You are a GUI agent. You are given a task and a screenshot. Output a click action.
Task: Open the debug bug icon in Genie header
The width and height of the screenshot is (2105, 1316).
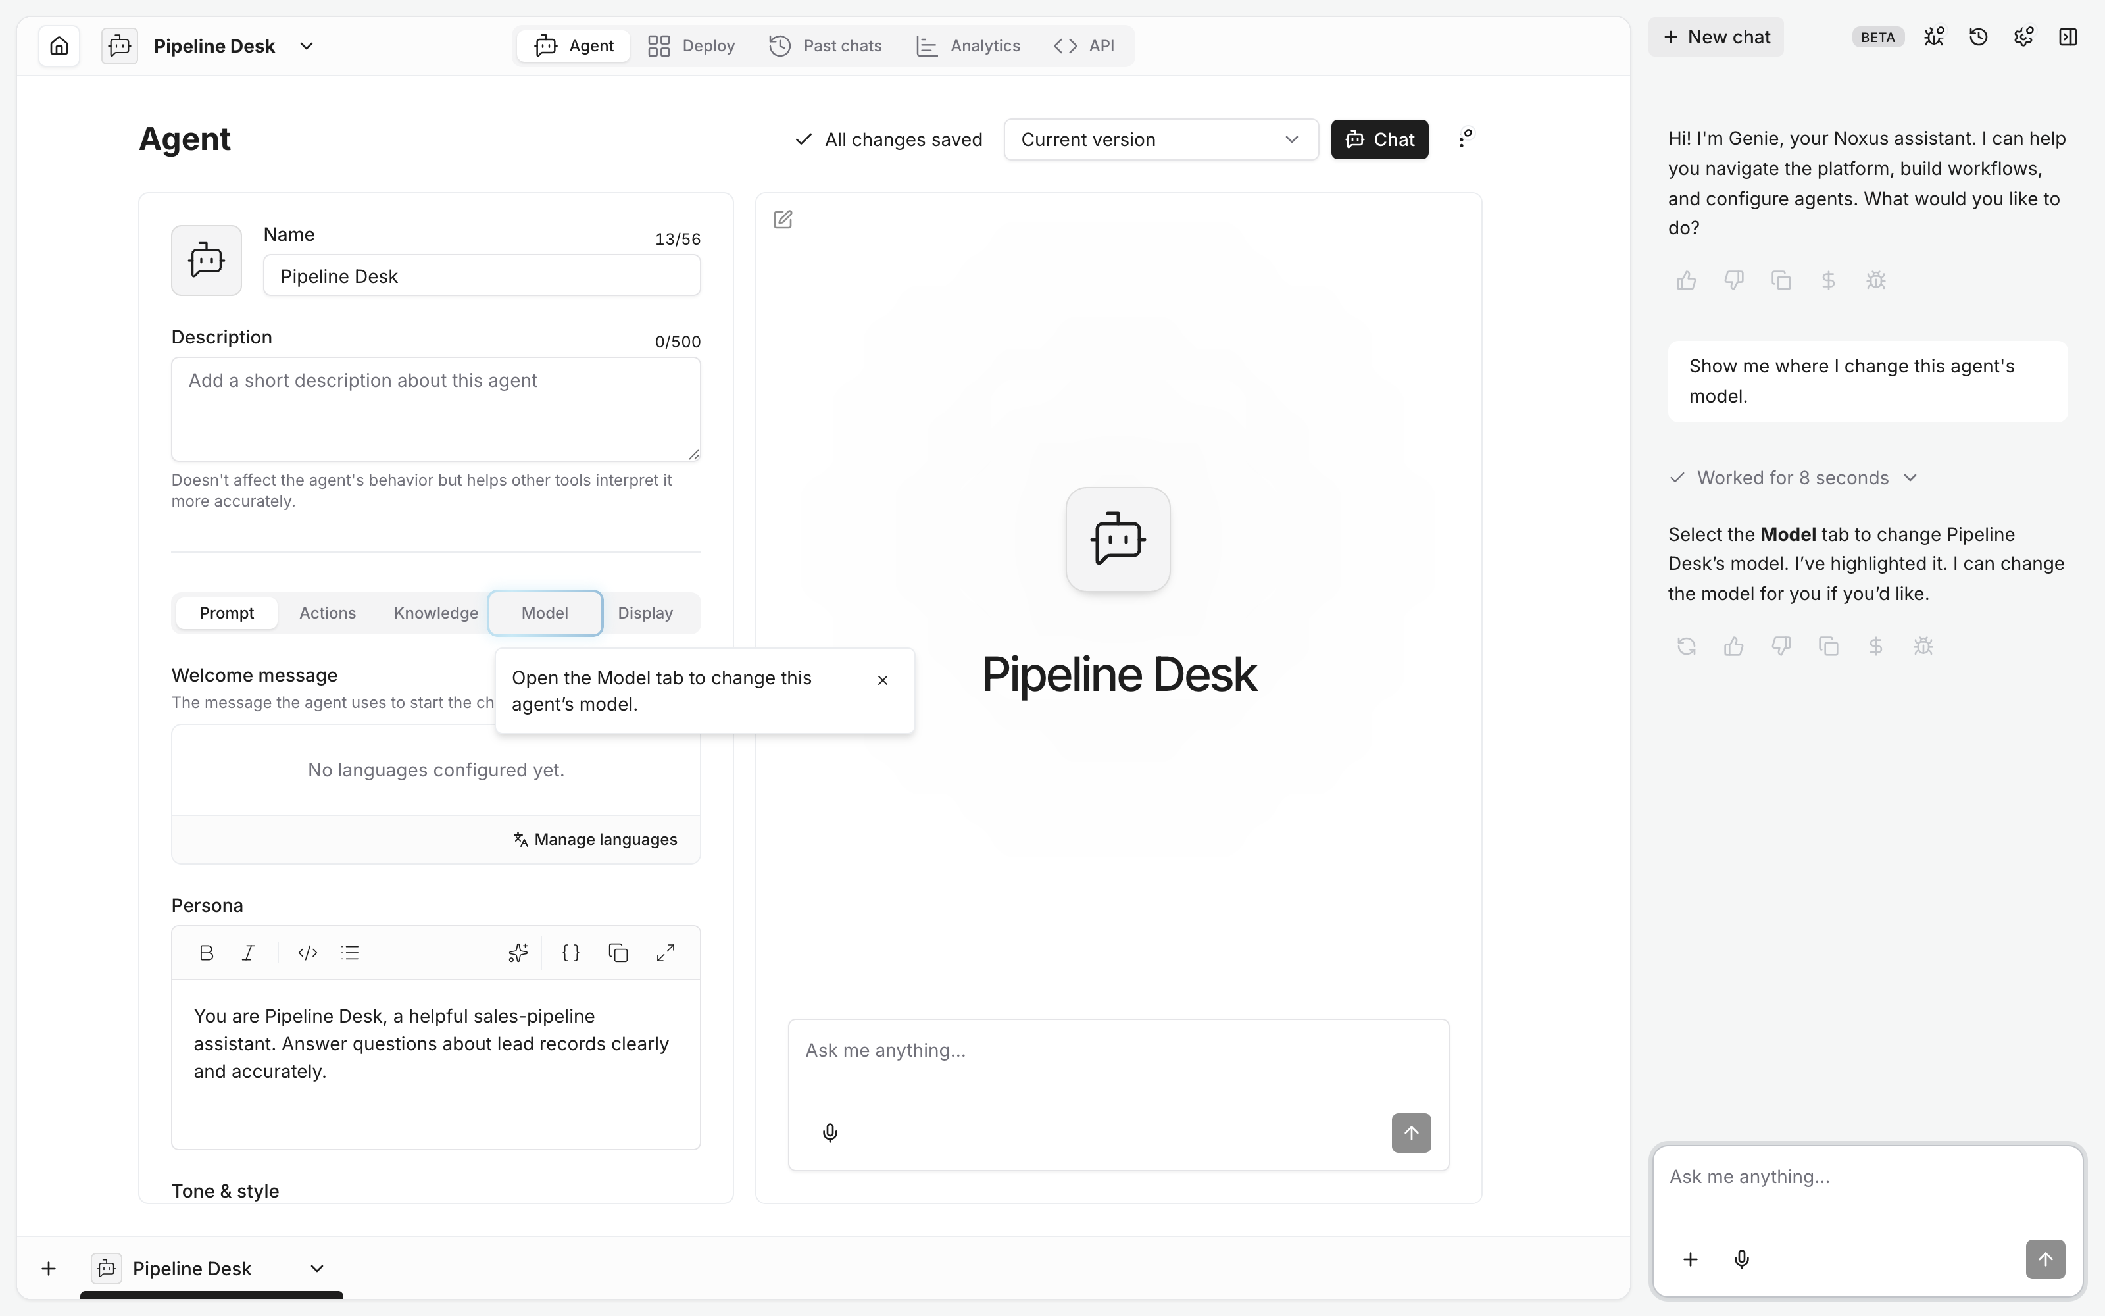pyautogui.click(x=1934, y=37)
